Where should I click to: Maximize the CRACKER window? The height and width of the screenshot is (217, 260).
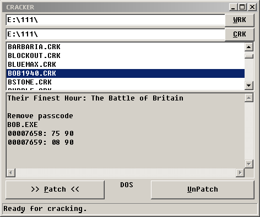[242, 7]
